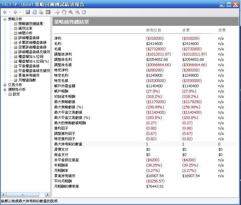This screenshot has width=241, height=205.
Task: Click the zoom out magnifier icon
Action: [77, 12]
